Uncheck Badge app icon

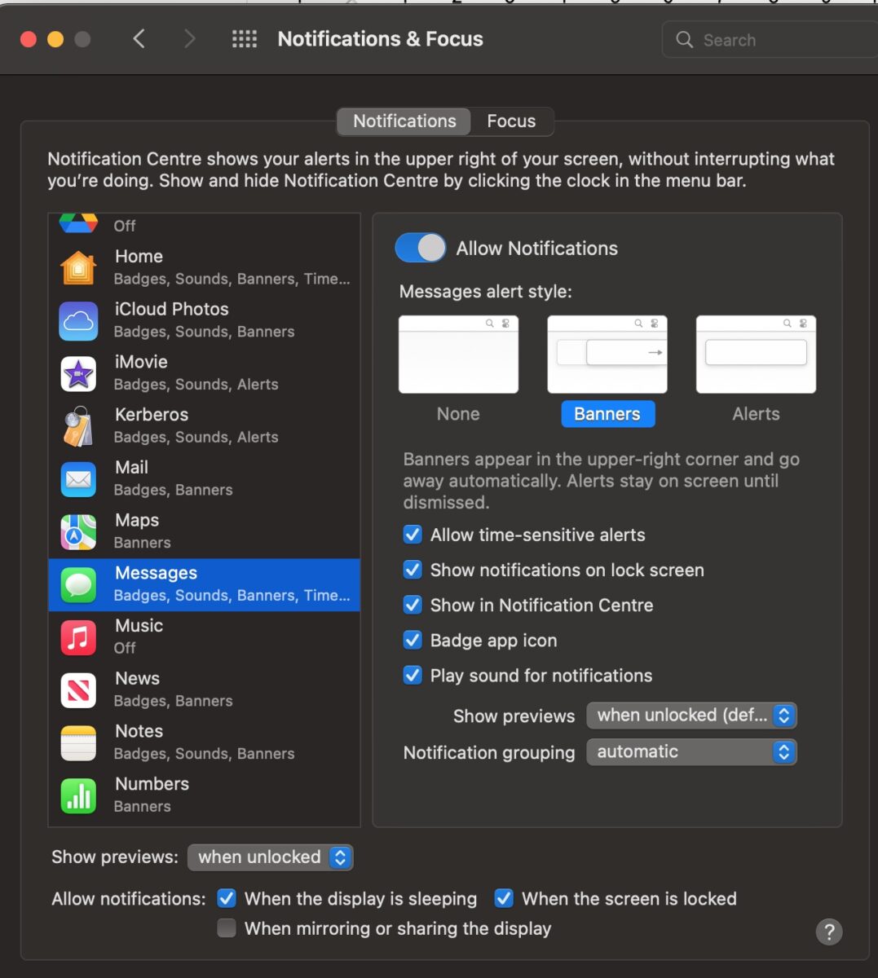(x=413, y=640)
